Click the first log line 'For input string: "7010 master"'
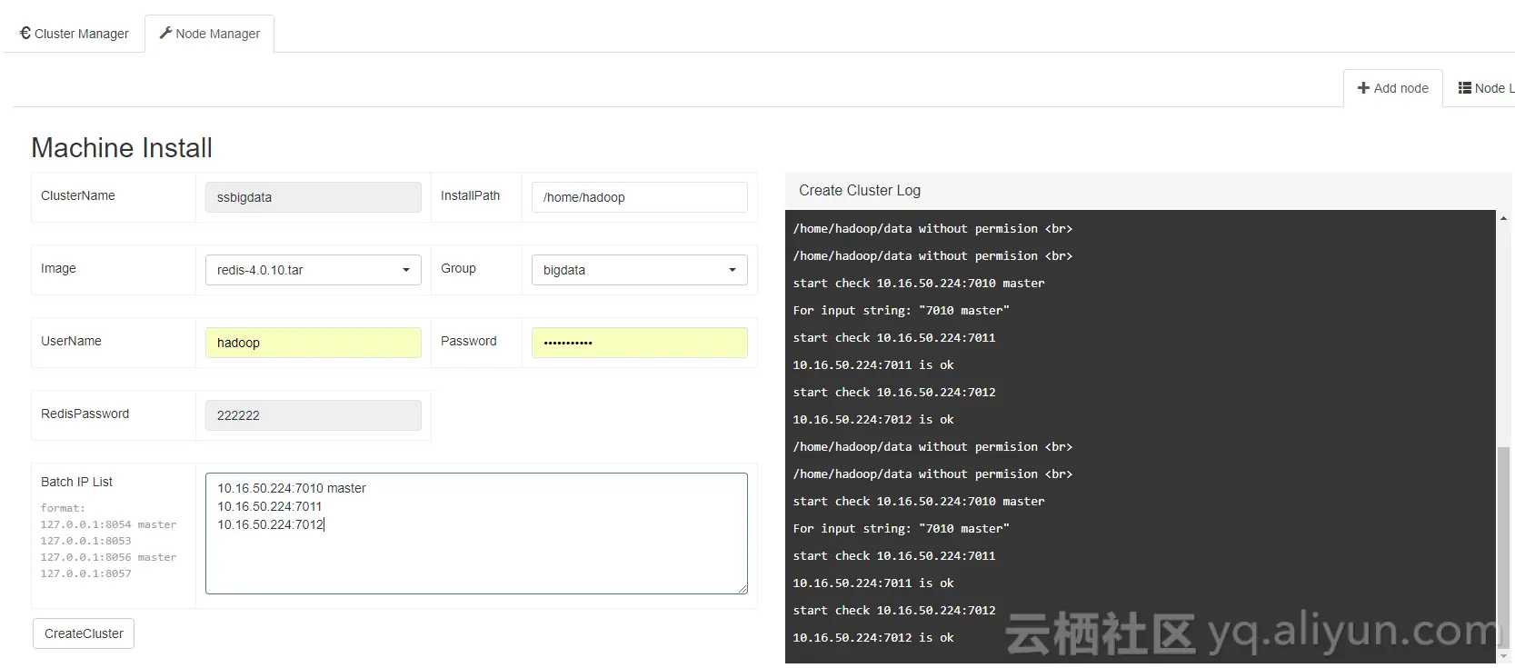 coord(901,311)
